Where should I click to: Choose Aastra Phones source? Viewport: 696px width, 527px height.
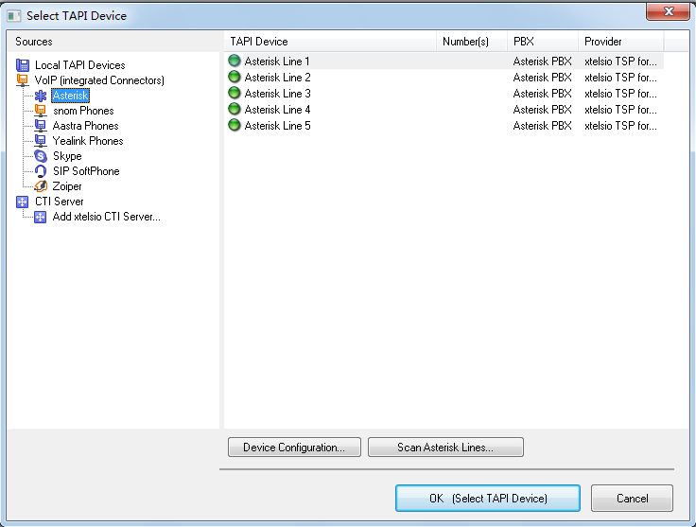pyautogui.click(x=86, y=126)
